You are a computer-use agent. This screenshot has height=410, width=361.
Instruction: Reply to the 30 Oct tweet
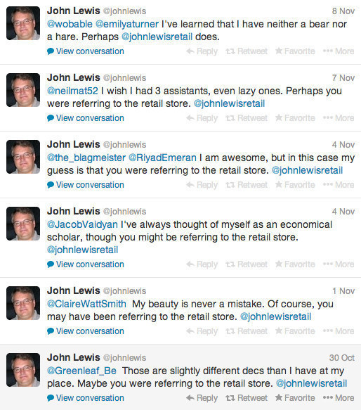coord(202,398)
